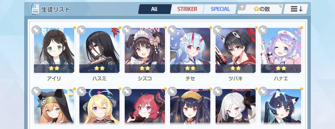Click the ハナエ name label
Screen dimensions: 335x129
pyautogui.click(x=281, y=79)
